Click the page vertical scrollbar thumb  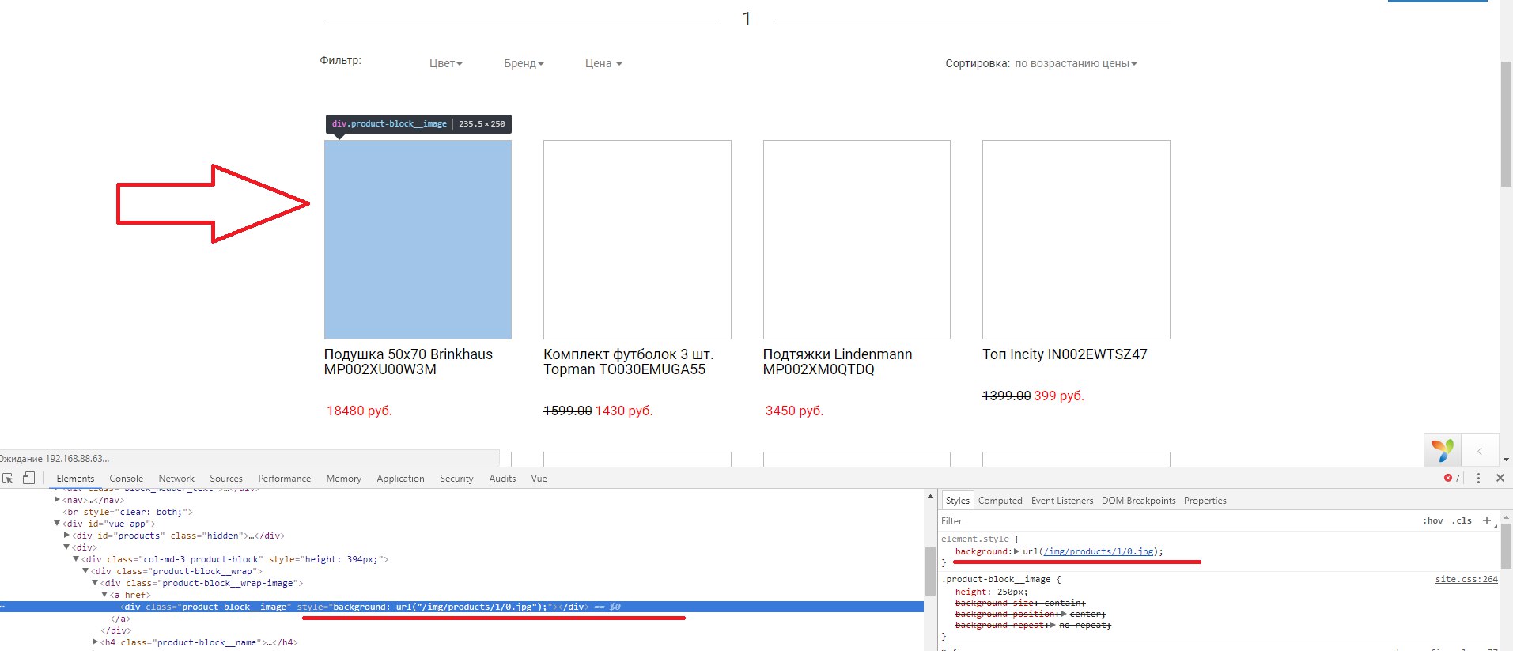pyautogui.click(x=1506, y=124)
